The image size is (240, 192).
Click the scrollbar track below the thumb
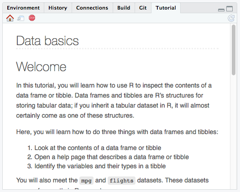pyautogui.click(x=234, y=131)
